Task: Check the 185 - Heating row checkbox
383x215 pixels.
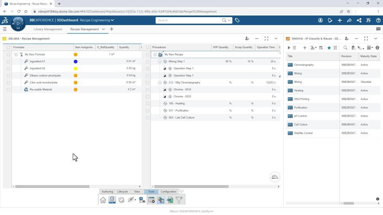Action: 147,104
